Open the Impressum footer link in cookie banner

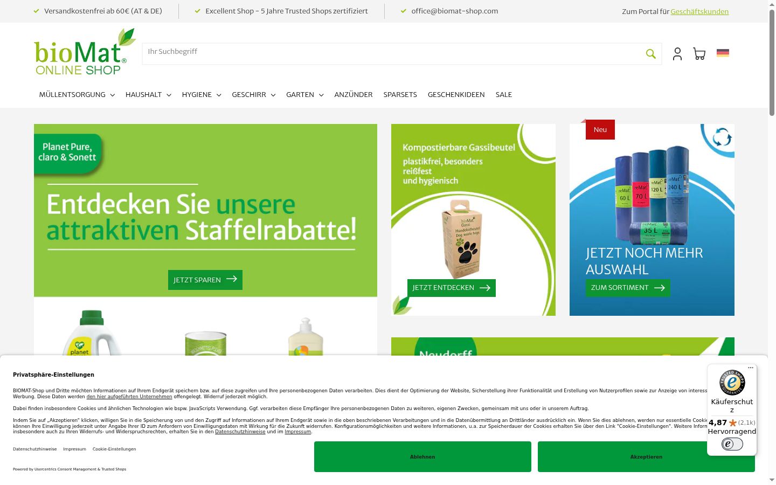point(74,449)
